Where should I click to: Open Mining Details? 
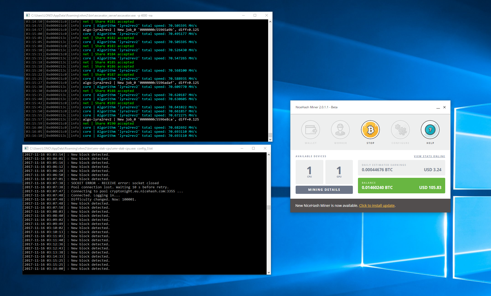[324, 190]
